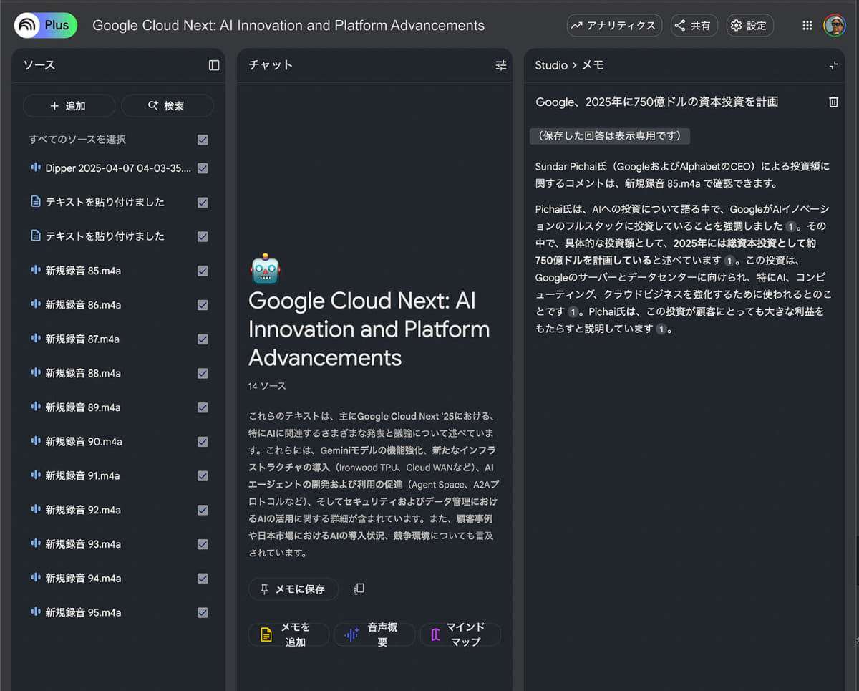
Task: Click audio icon of 新規録音 87.m4a
Action: coord(35,338)
